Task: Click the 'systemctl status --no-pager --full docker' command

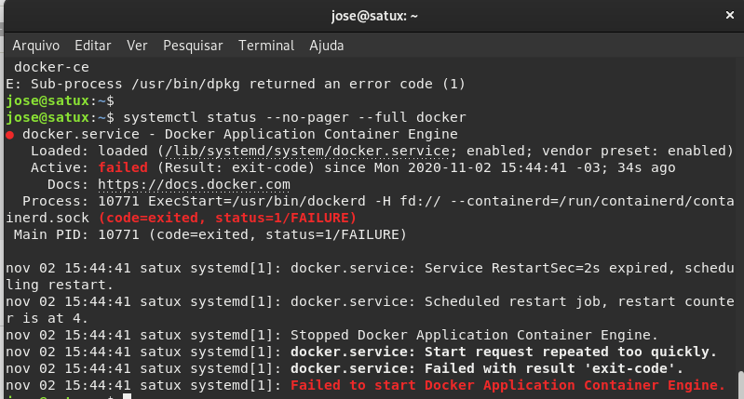Action: pyautogui.click(x=294, y=117)
